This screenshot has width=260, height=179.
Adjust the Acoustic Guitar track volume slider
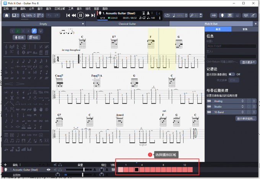tap(84, 169)
